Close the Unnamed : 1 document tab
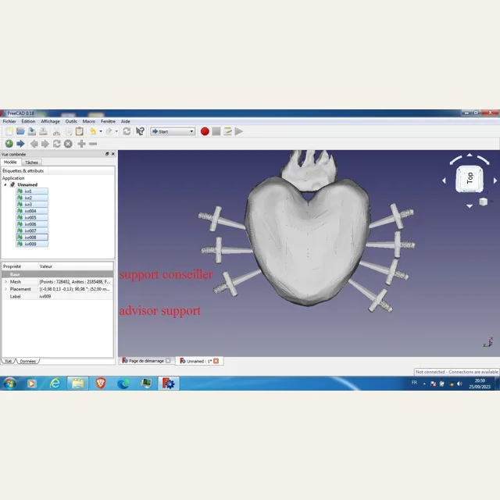Image resolution: width=500 pixels, height=500 pixels. [x=216, y=361]
